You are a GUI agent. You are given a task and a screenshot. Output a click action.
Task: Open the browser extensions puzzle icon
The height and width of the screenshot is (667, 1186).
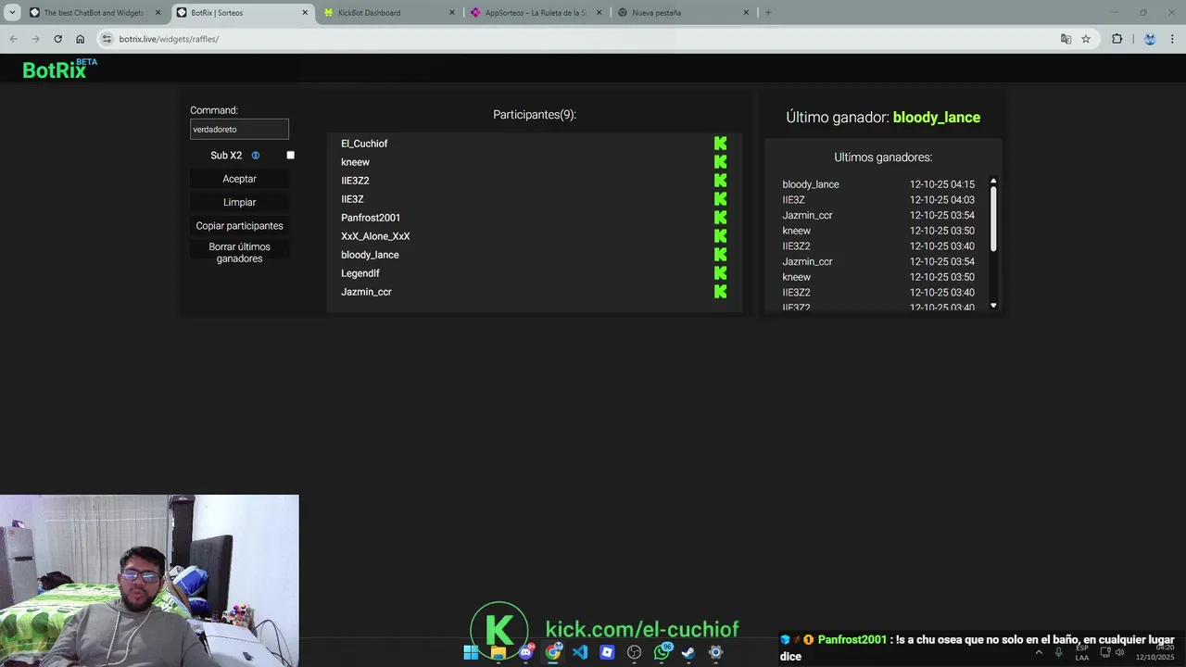(1117, 39)
